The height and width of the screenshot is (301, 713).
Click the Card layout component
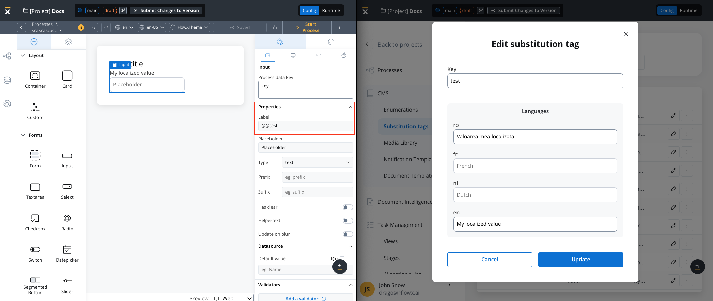[x=67, y=80]
